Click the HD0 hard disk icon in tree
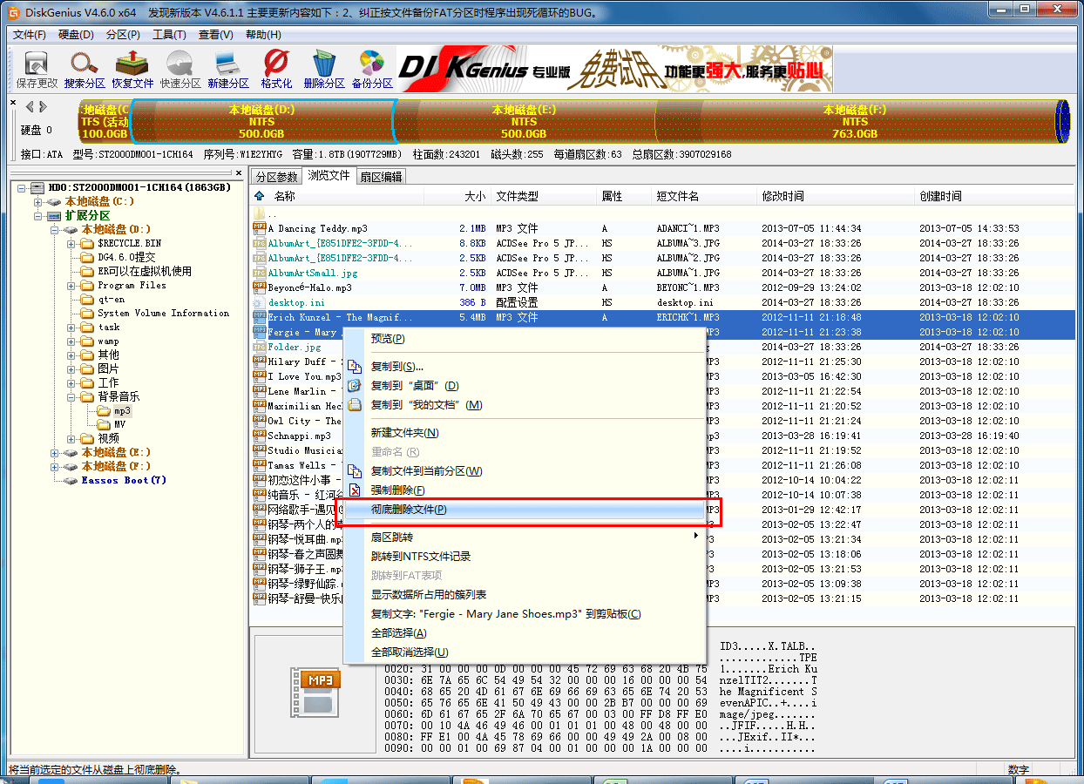Image resolution: width=1084 pixels, height=784 pixels. pyautogui.click(x=37, y=187)
